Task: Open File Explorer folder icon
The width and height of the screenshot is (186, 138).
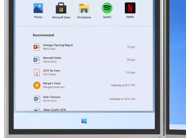Action: 84,8
